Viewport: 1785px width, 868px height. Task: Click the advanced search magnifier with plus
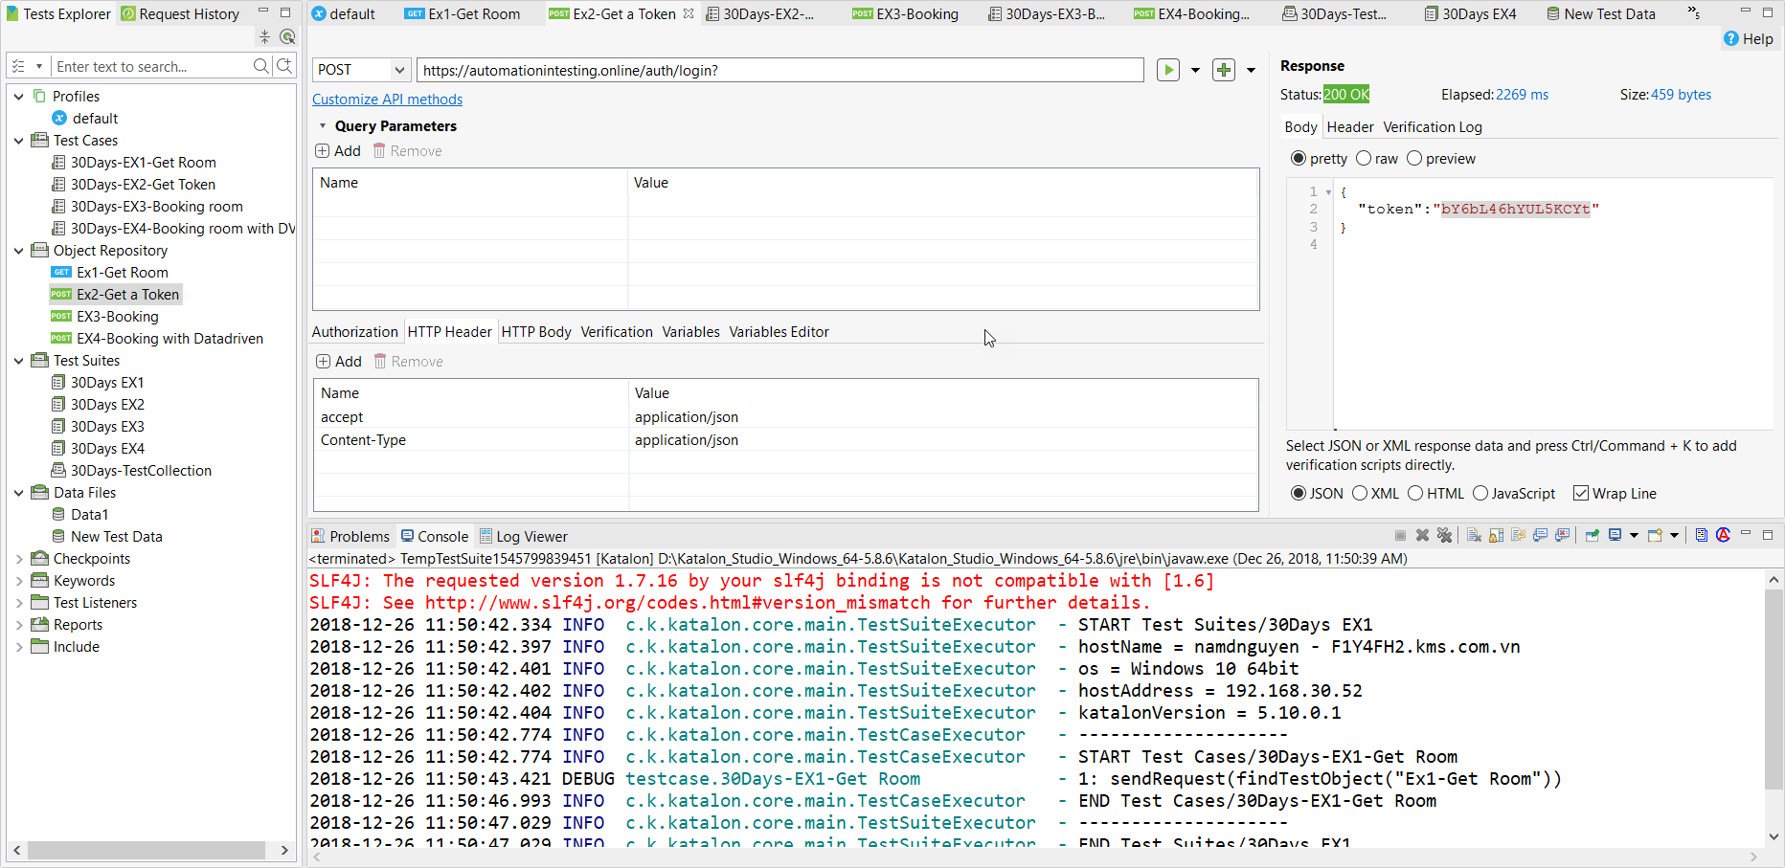point(284,66)
